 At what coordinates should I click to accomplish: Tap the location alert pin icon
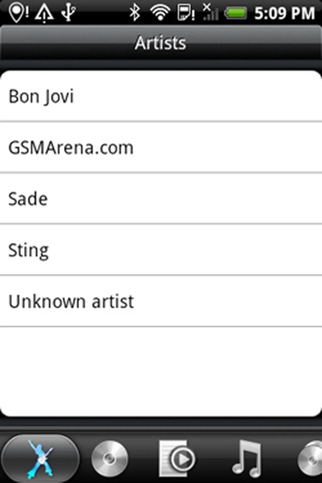point(18,13)
